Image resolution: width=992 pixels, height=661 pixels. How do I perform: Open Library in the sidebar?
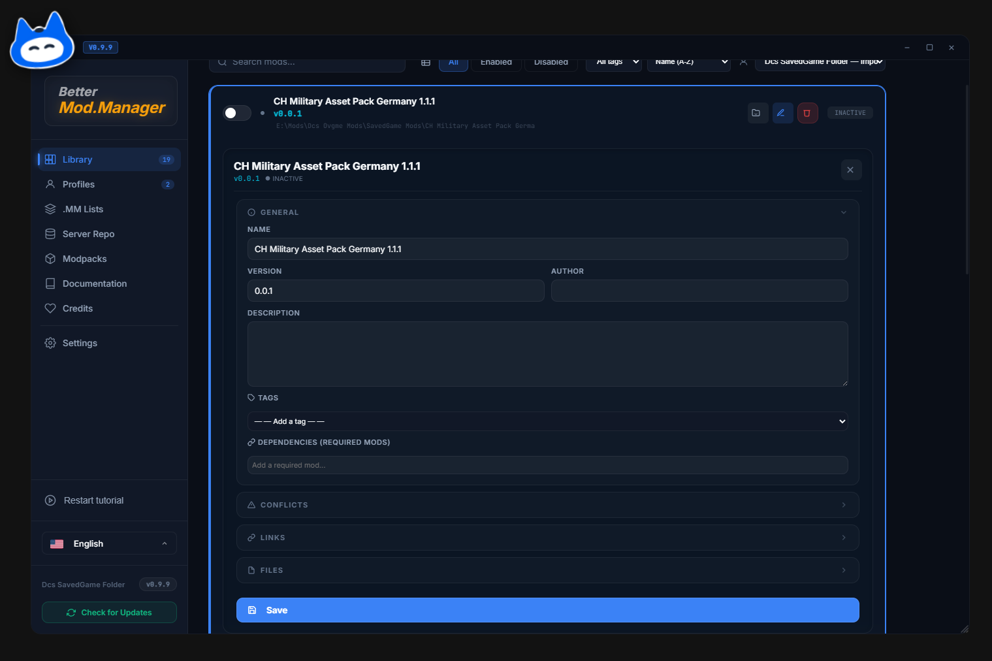coord(109,159)
